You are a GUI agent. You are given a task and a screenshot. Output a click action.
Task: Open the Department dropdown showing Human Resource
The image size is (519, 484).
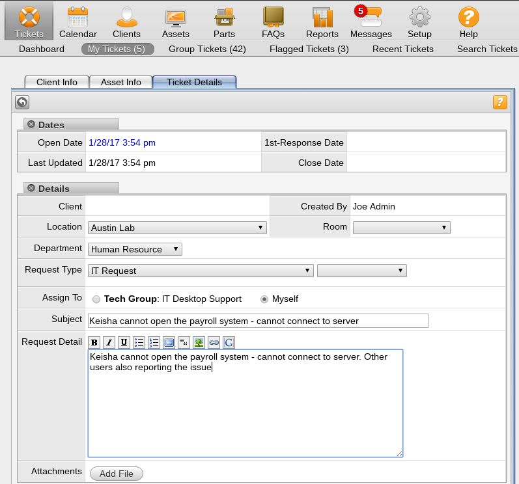pos(135,249)
